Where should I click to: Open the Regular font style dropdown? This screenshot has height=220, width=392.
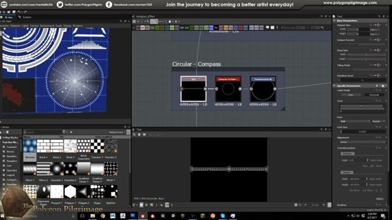[379, 122]
